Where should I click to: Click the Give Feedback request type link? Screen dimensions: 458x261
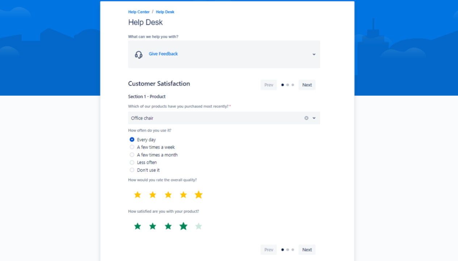pos(163,54)
